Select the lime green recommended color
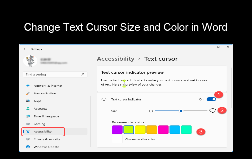This screenshot has width=252, height=159. (x=129, y=130)
